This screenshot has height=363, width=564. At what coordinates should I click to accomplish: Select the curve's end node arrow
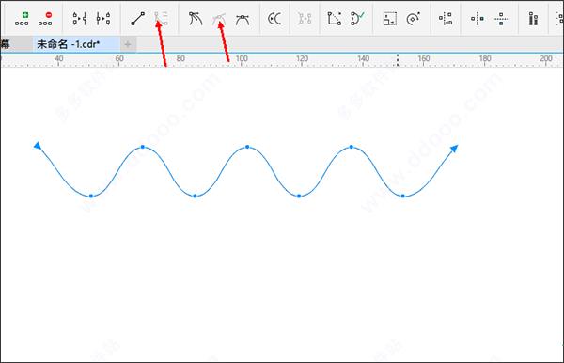tap(454, 149)
